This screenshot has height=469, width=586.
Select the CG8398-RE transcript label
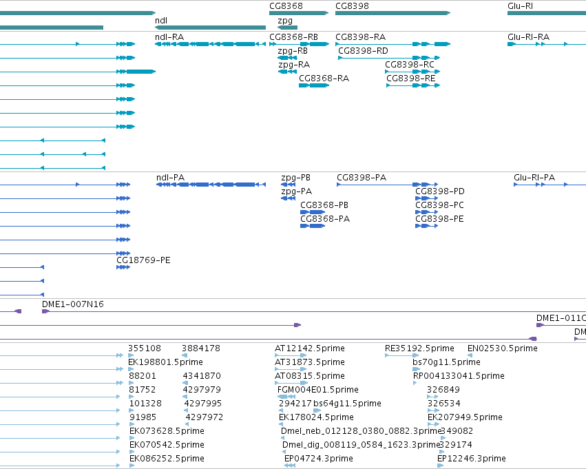click(x=410, y=79)
